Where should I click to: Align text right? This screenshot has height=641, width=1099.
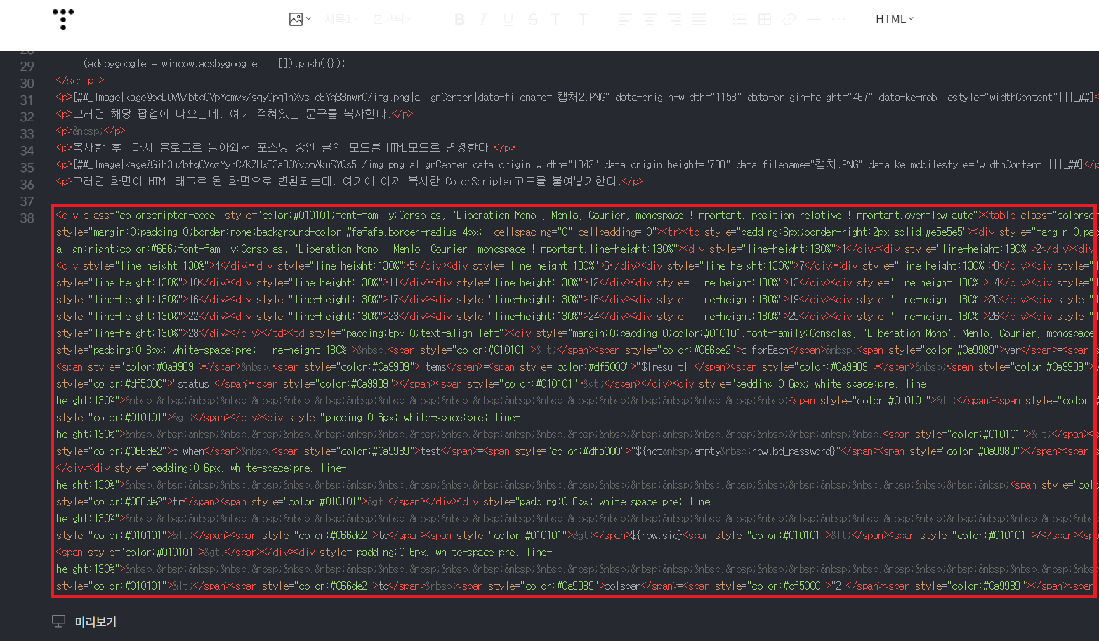[x=675, y=20]
